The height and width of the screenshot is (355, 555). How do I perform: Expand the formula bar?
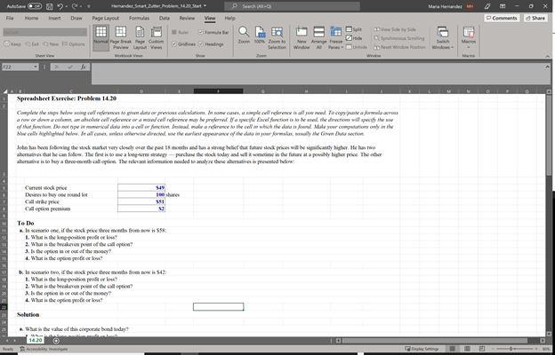click(548, 66)
